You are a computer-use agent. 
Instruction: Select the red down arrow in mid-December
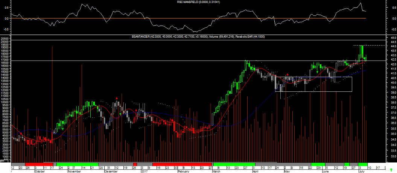pyautogui.click(x=117, y=98)
